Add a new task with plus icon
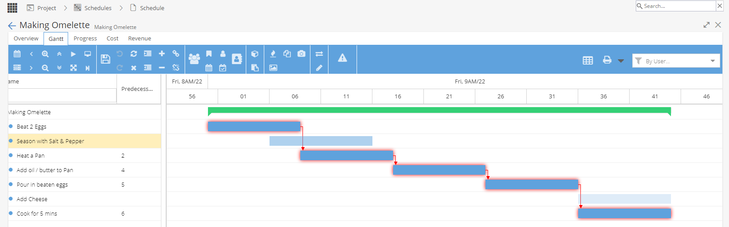This screenshot has width=729, height=227. [162, 54]
